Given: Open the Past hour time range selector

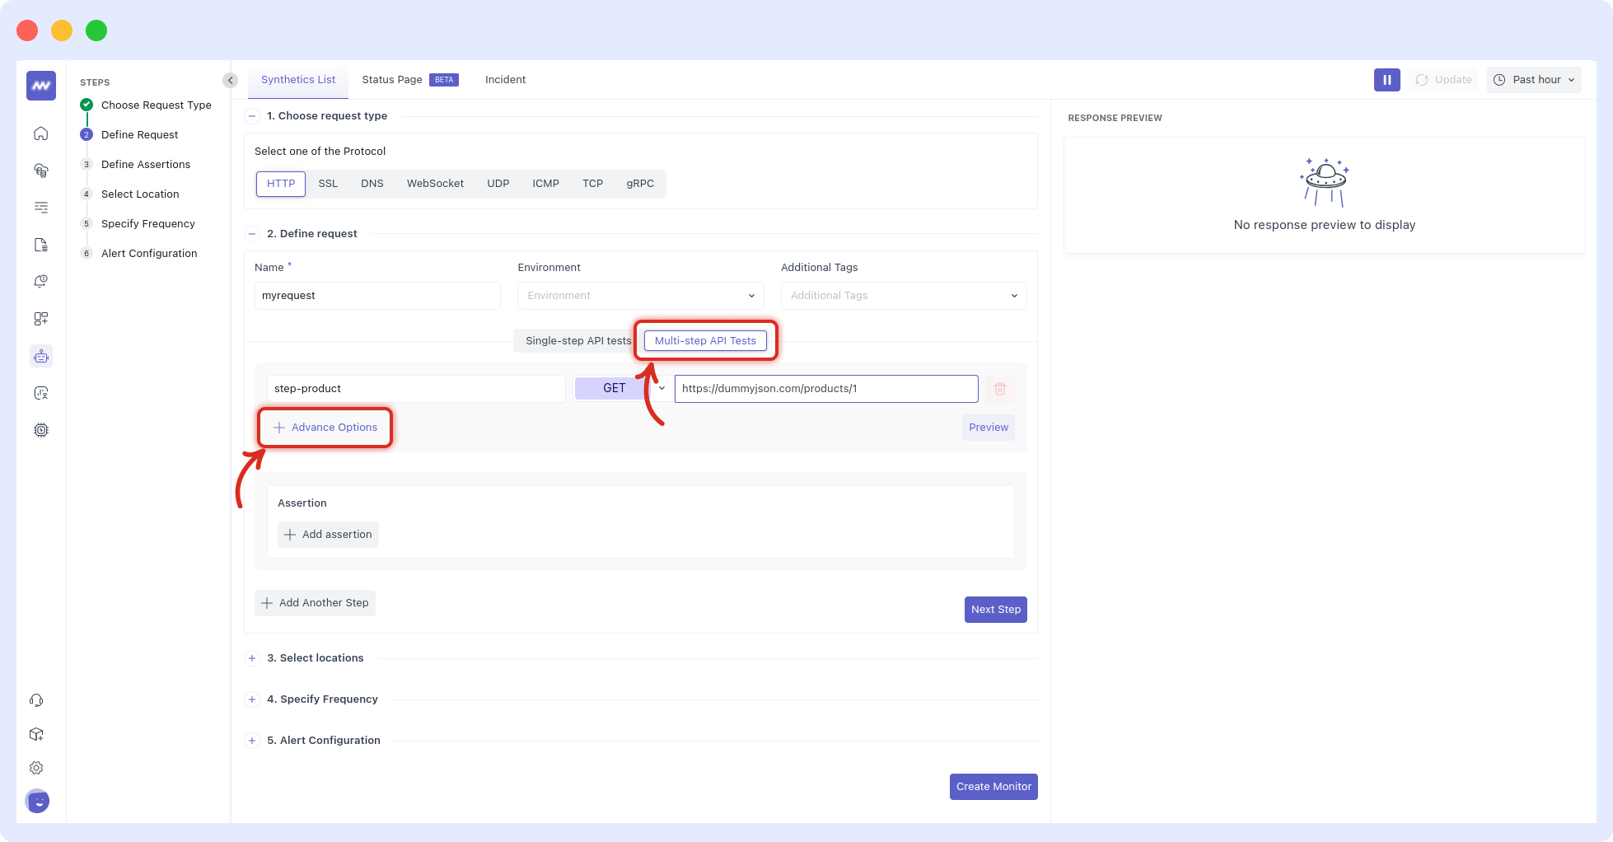Looking at the screenshot, I should pos(1533,79).
